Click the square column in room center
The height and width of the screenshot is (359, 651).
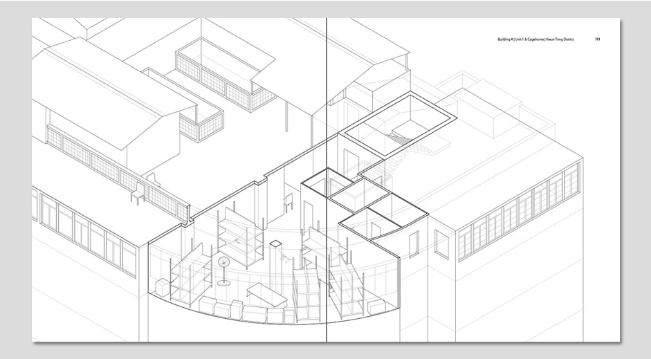pos(277,257)
